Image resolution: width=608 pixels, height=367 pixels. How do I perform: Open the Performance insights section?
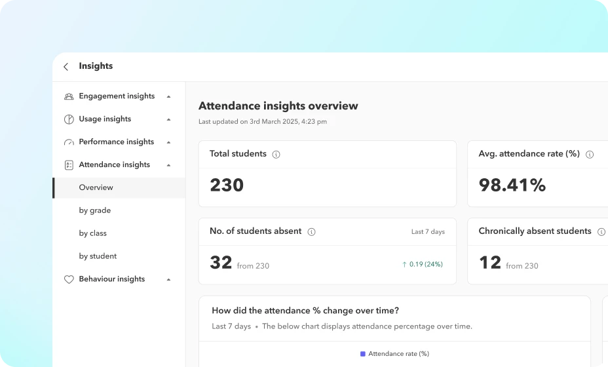(x=117, y=142)
